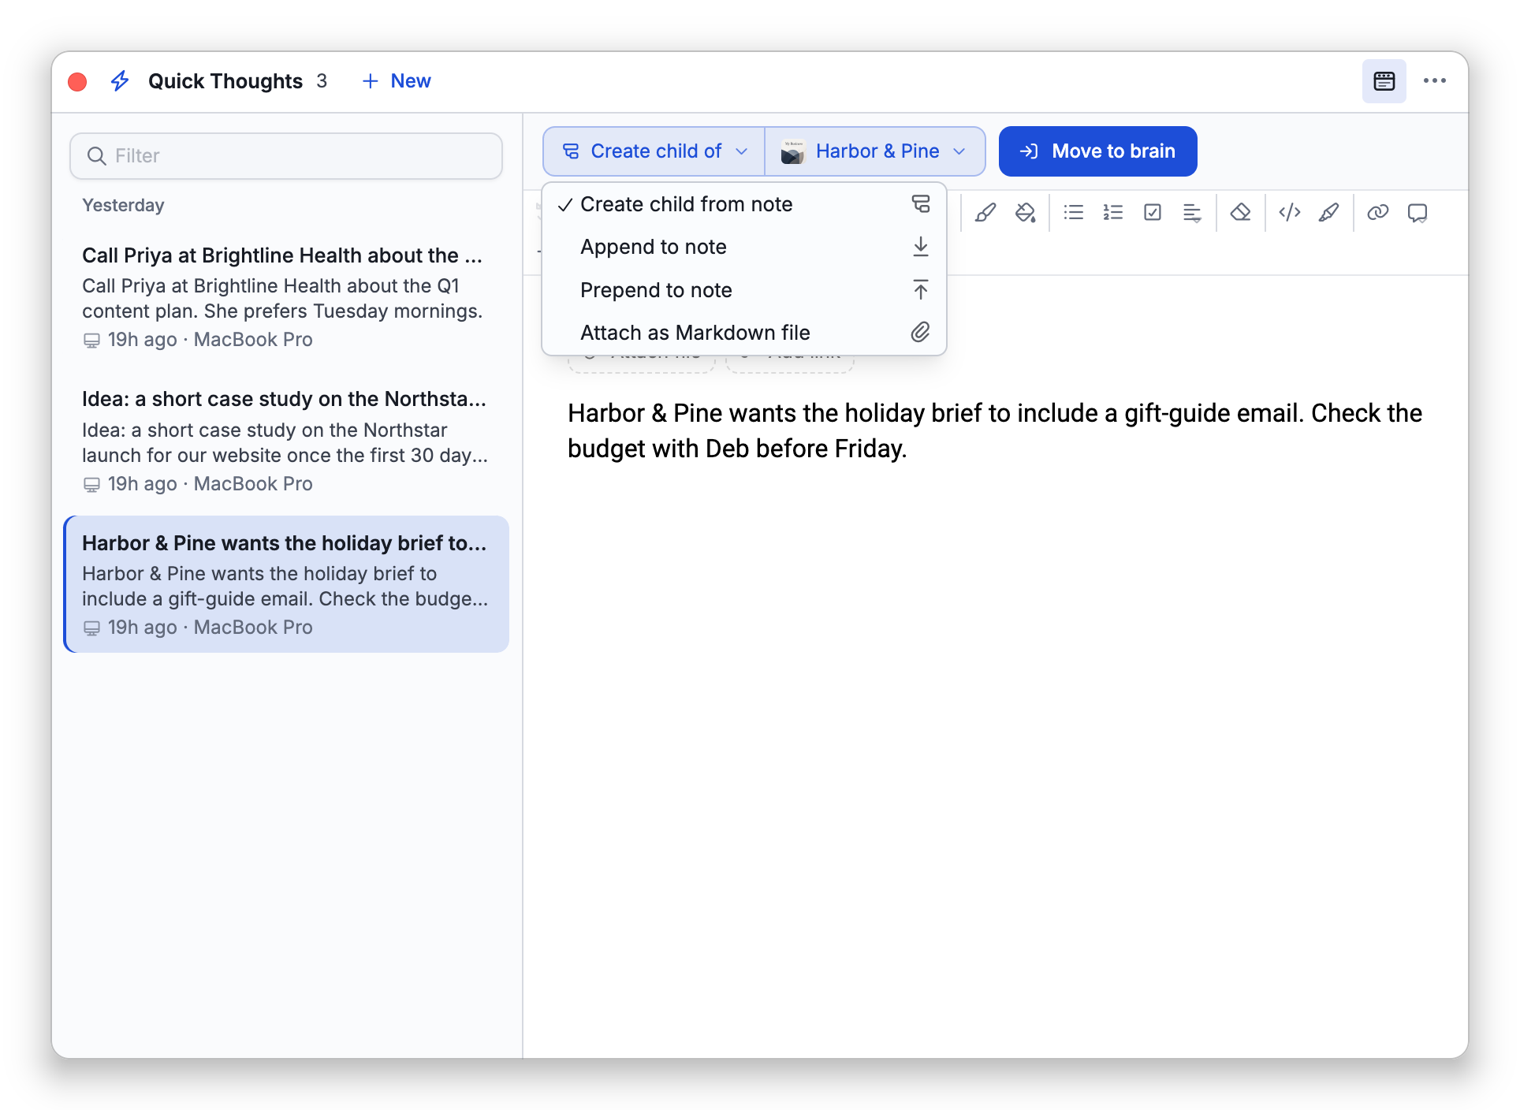This screenshot has height=1110, width=1520.
Task: Insert a numbered list
Action: coord(1113,213)
